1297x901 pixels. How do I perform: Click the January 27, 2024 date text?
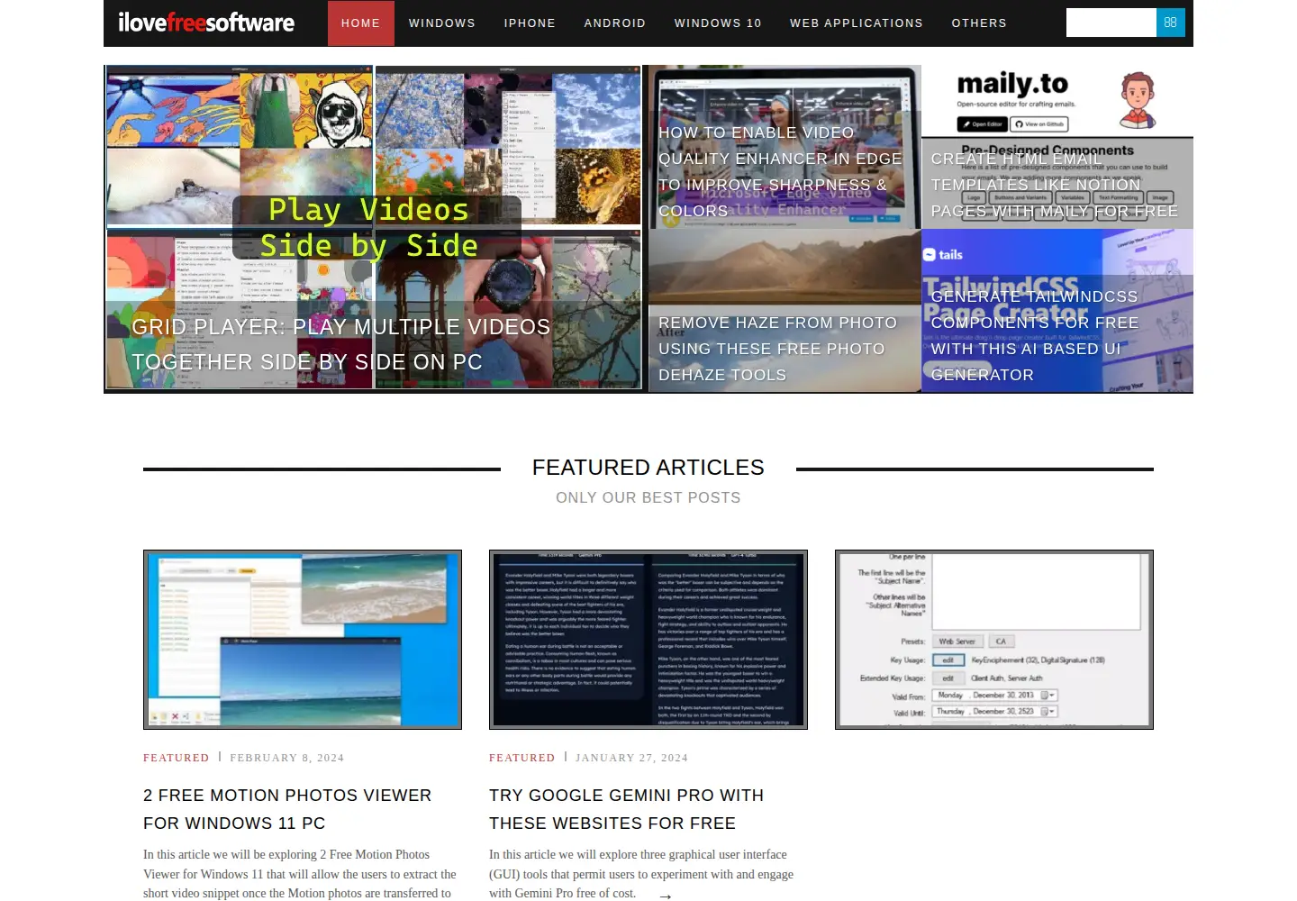tap(632, 758)
